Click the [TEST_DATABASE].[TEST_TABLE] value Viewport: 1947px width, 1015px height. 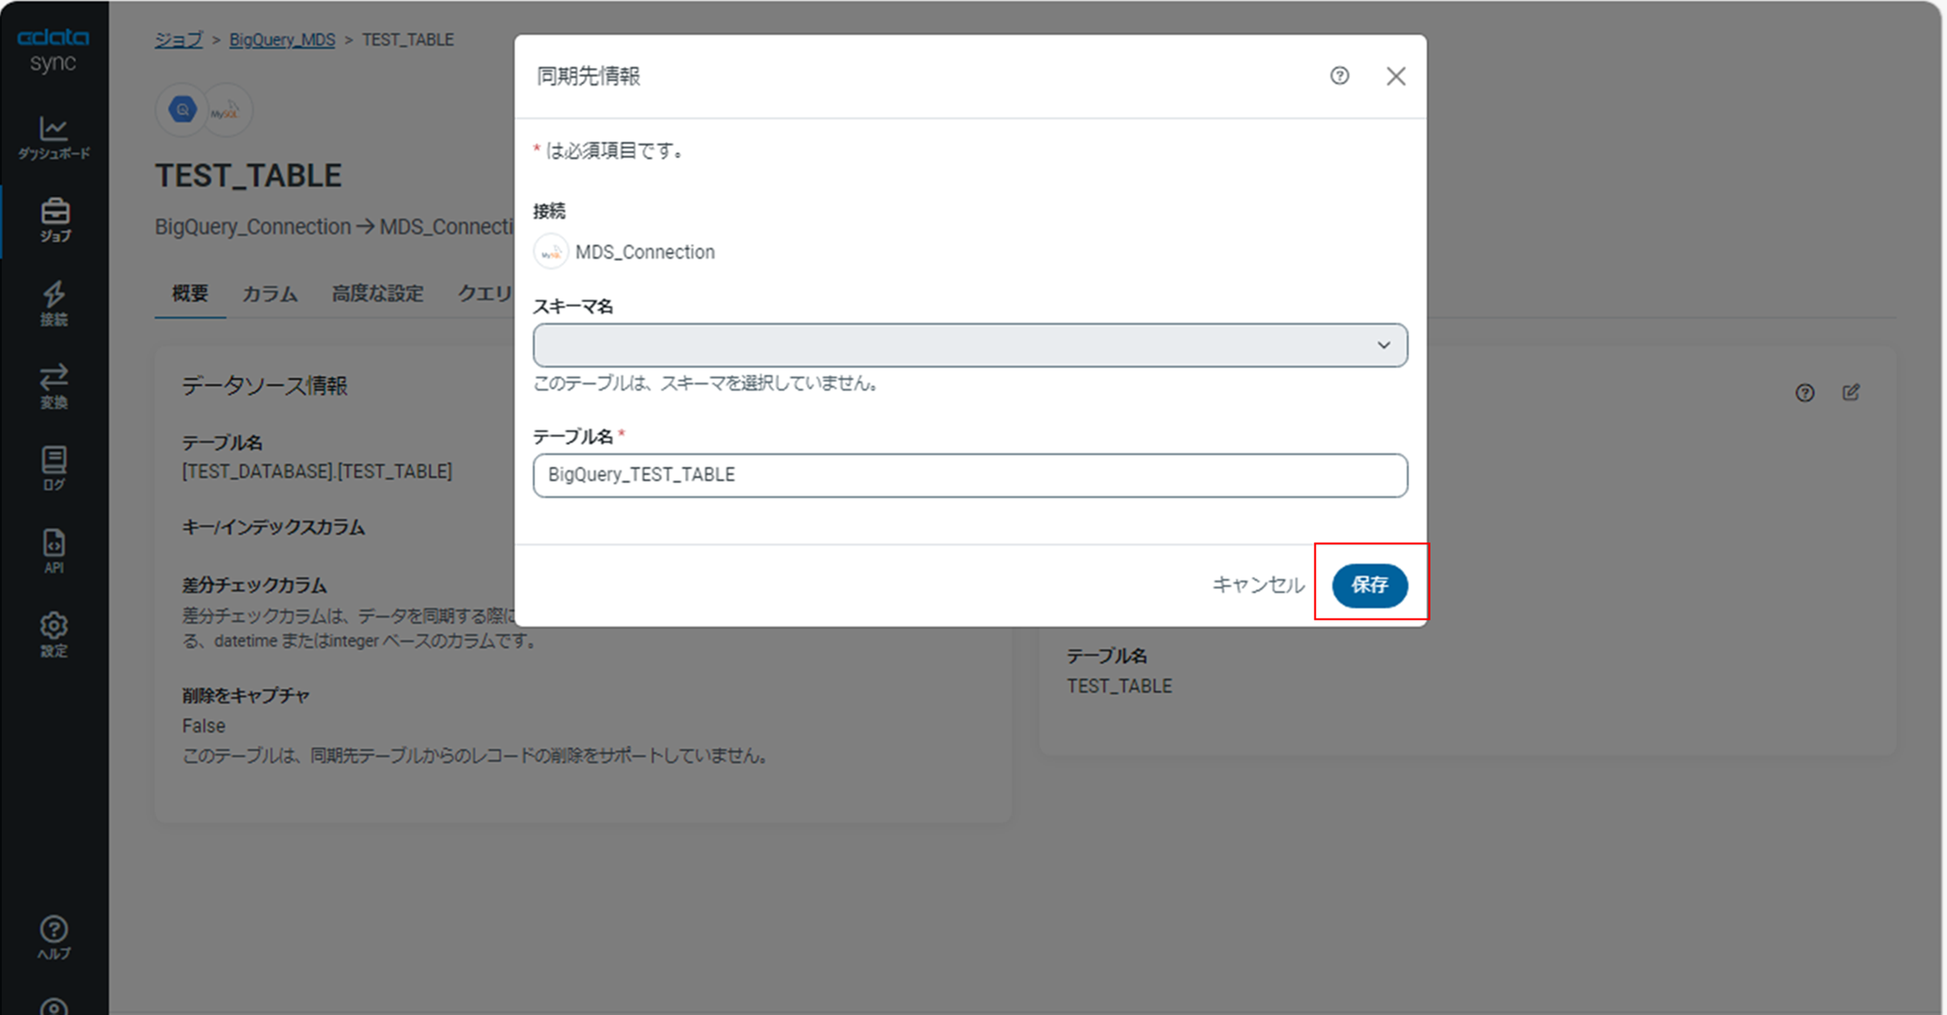click(317, 471)
